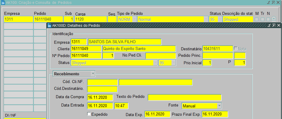Click the first empty Pedido Princ. field
Screen dimensions: 282x119
coord(218,56)
